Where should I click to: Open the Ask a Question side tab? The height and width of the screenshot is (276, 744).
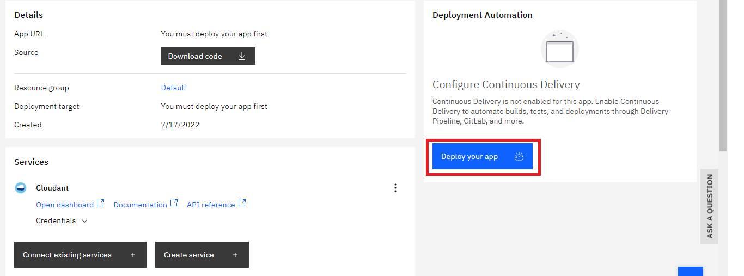(709, 206)
